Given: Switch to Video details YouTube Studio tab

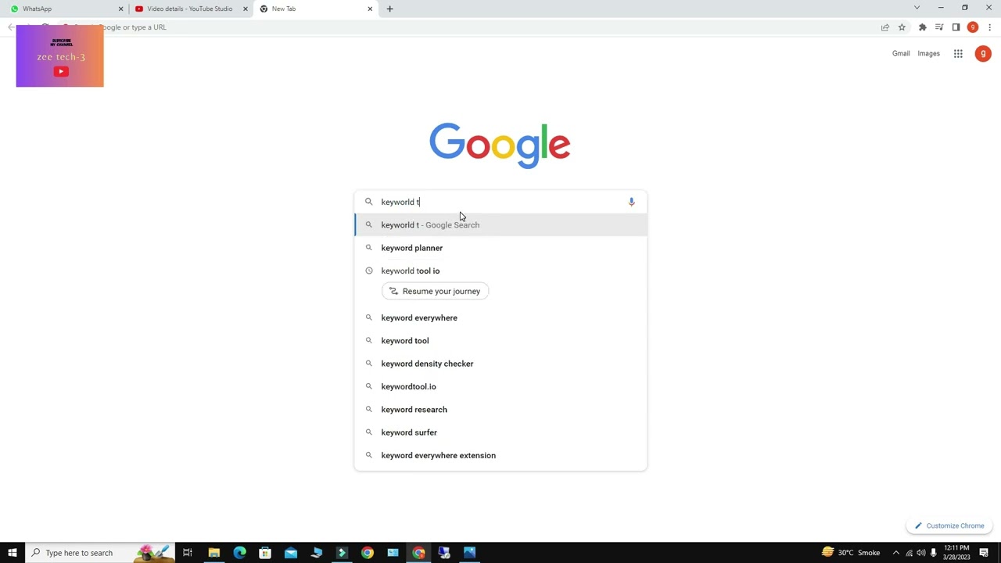Looking at the screenshot, I should click(190, 9).
